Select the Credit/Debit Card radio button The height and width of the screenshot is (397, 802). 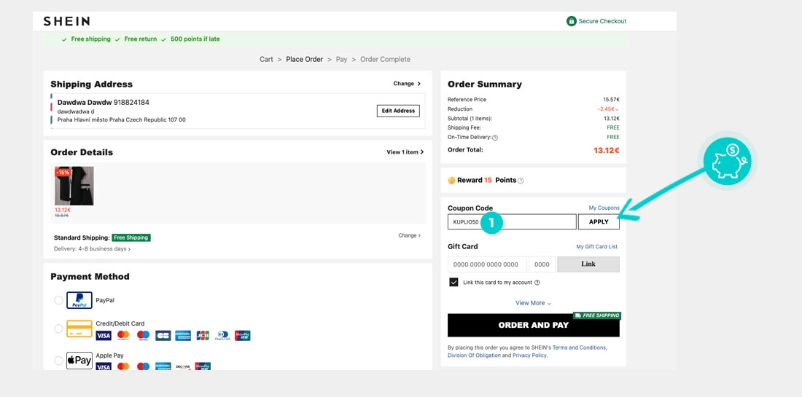[59, 329]
